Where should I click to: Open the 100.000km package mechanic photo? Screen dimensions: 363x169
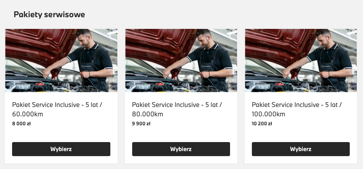[x=301, y=60]
